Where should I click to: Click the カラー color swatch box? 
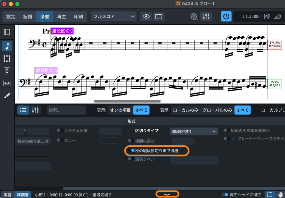tap(109, 141)
